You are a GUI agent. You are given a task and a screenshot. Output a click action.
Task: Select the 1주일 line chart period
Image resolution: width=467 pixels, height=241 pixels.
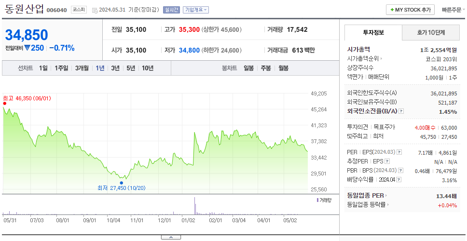(61, 68)
